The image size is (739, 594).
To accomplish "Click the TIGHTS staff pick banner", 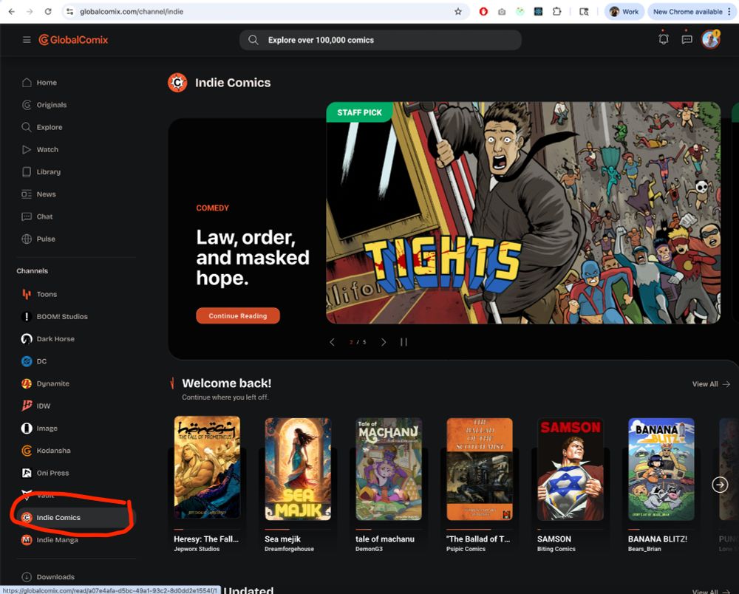I will 523,213.
